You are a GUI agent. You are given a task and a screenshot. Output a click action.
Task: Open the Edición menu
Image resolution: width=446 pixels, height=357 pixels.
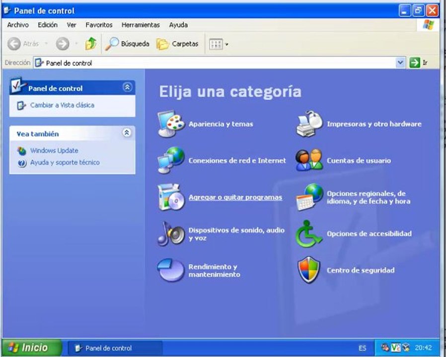click(x=48, y=25)
